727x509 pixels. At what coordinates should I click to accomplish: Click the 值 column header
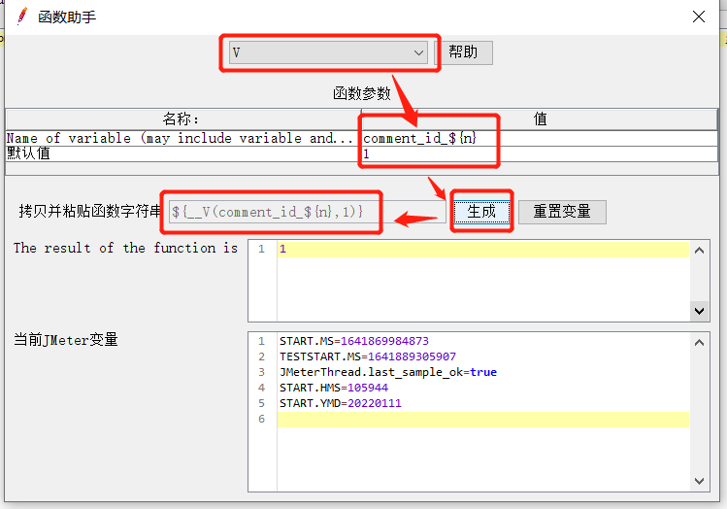[540, 119]
